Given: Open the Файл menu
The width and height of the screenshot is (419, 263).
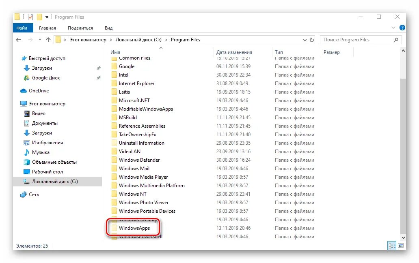Looking at the screenshot, I should [23, 28].
